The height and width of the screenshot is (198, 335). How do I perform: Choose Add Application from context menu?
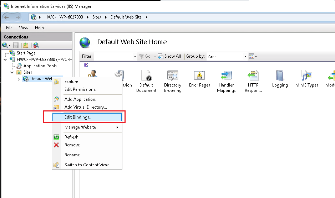pos(87,99)
